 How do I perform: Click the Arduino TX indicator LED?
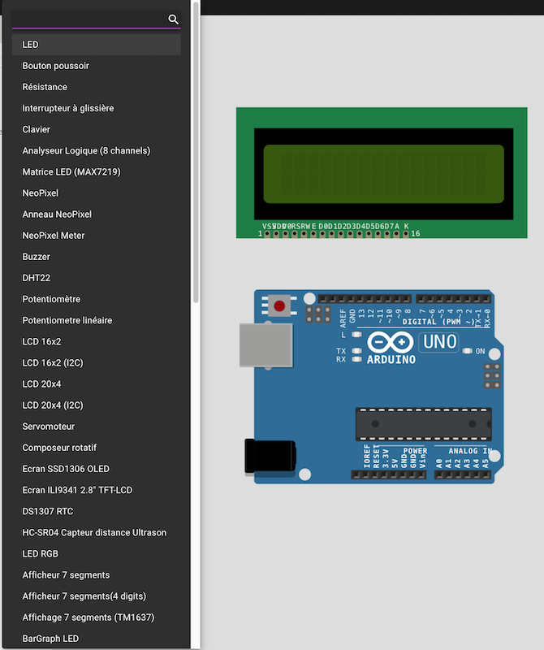pos(356,351)
